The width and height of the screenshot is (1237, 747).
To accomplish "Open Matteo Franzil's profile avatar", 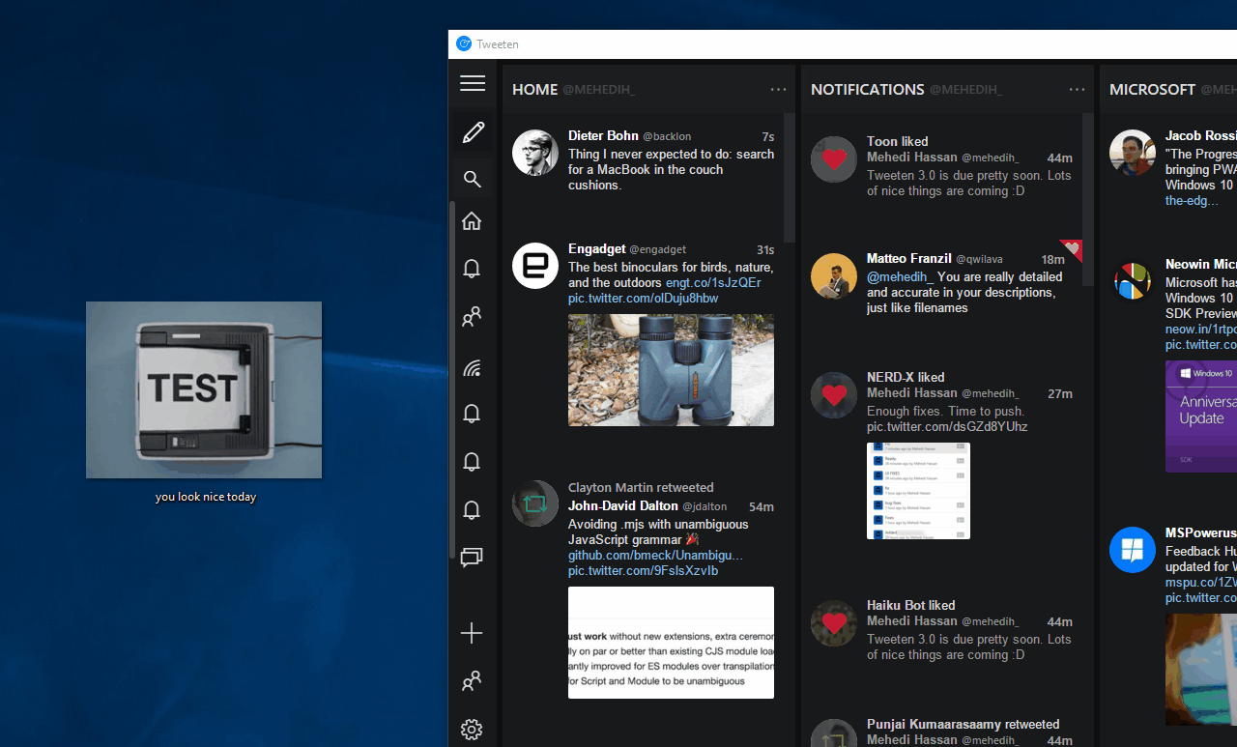I will [x=834, y=276].
